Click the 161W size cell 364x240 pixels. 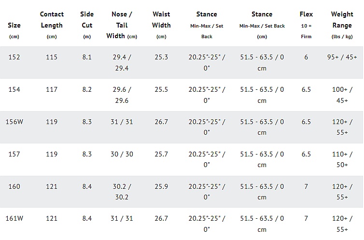pyautogui.click(x=14, y=218)
